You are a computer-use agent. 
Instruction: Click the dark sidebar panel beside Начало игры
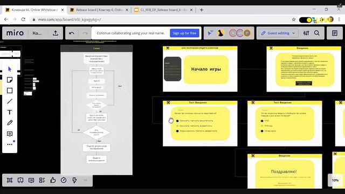(172, 69)
